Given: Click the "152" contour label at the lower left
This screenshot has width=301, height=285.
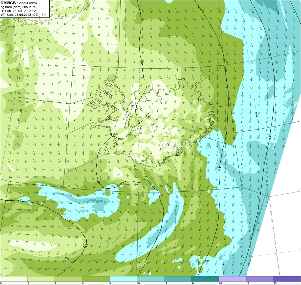Looking at the screenshot, I should [x=86, y=246].
